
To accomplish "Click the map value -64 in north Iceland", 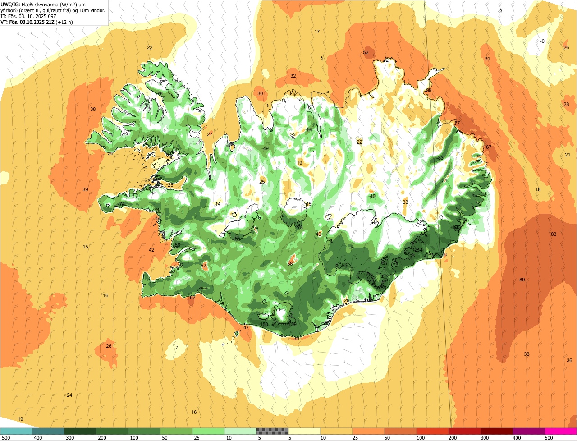I will pos(308,129).
